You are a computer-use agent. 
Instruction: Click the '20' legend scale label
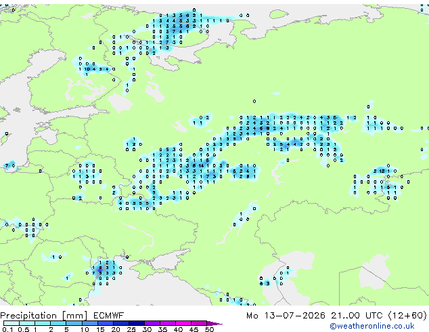tap(116, 329)
